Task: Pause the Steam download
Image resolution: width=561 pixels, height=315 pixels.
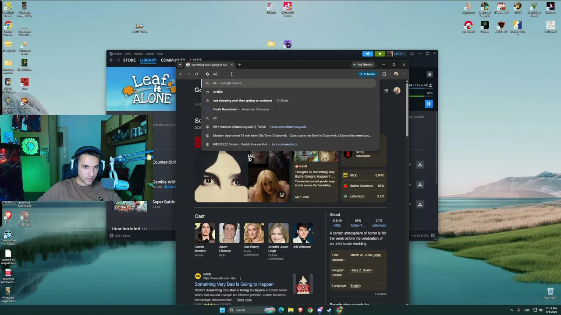Action: click(429, 104)
